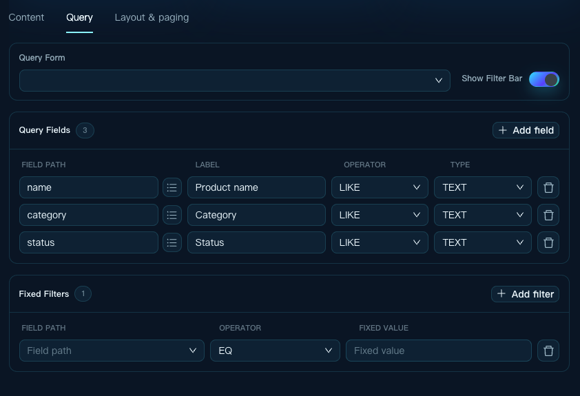This screenshot has height=396, width=580.
Task: Open the EQ operator dropdown in Fixed Filters
Action: click(275, 351)
